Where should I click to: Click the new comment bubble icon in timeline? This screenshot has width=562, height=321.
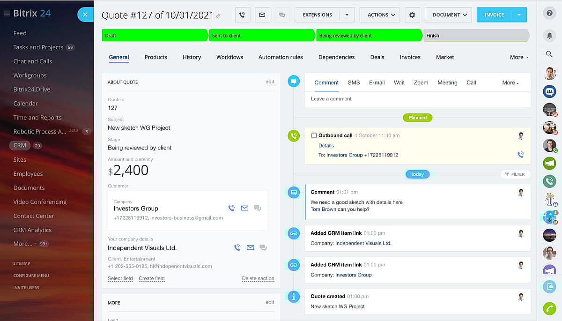click(x=294, y=81)
